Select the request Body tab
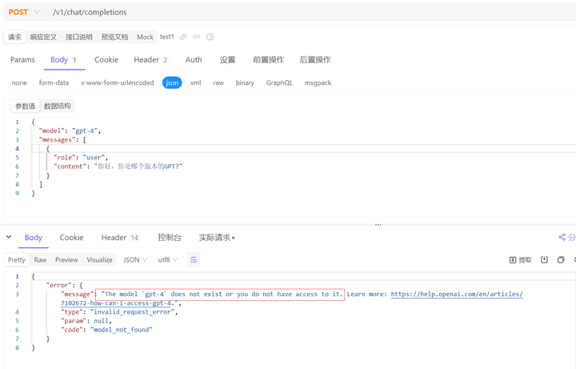The image size is (576, 369). [x=64, y=59]
